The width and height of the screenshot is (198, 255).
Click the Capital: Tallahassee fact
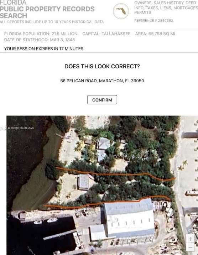pyautogui.click(x=106, y=34)
